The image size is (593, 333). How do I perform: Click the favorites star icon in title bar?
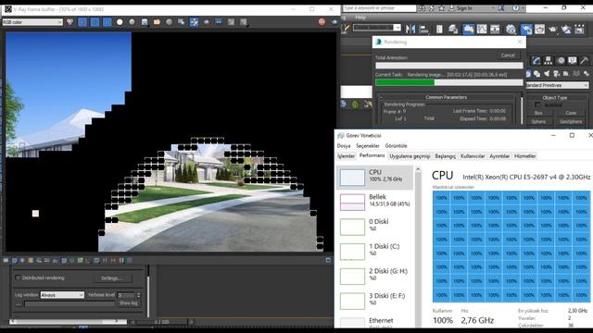click(441, 8)
